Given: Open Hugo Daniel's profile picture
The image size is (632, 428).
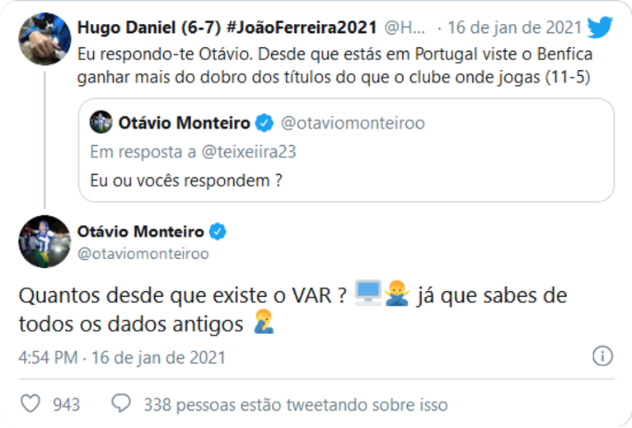Looking at the screenshot, I should (44, 38).
